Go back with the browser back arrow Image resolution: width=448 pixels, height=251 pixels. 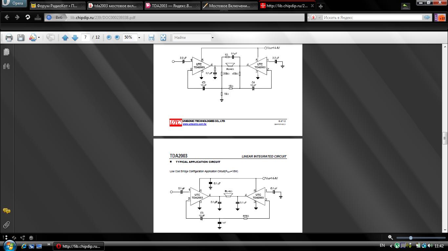coord(7,17)
